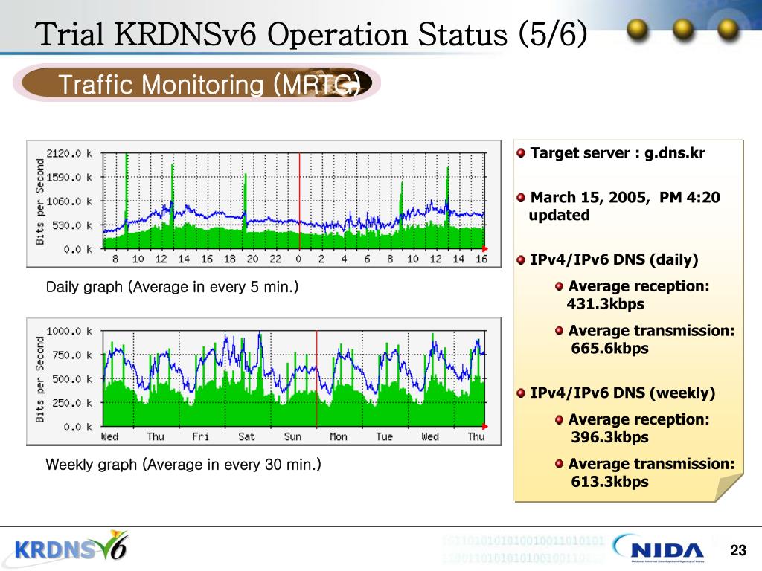Viewport: 762px width, 571px height.
Task: Click 'IPv4/IPv6 DNS (daily)' heading
Action: pyautogui.click(x=614, y=259)
